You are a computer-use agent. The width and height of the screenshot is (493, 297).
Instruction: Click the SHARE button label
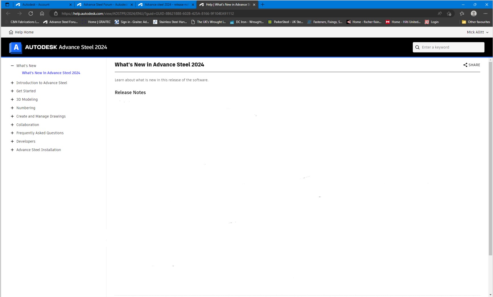(474, 65)
